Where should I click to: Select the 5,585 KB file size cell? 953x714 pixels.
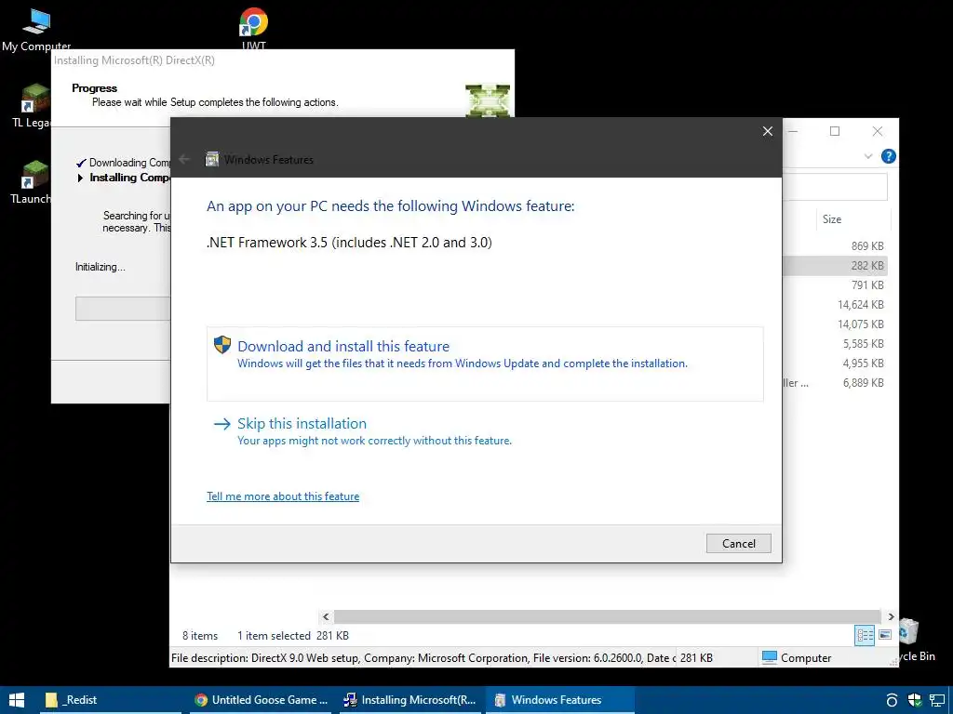[863, 343]
